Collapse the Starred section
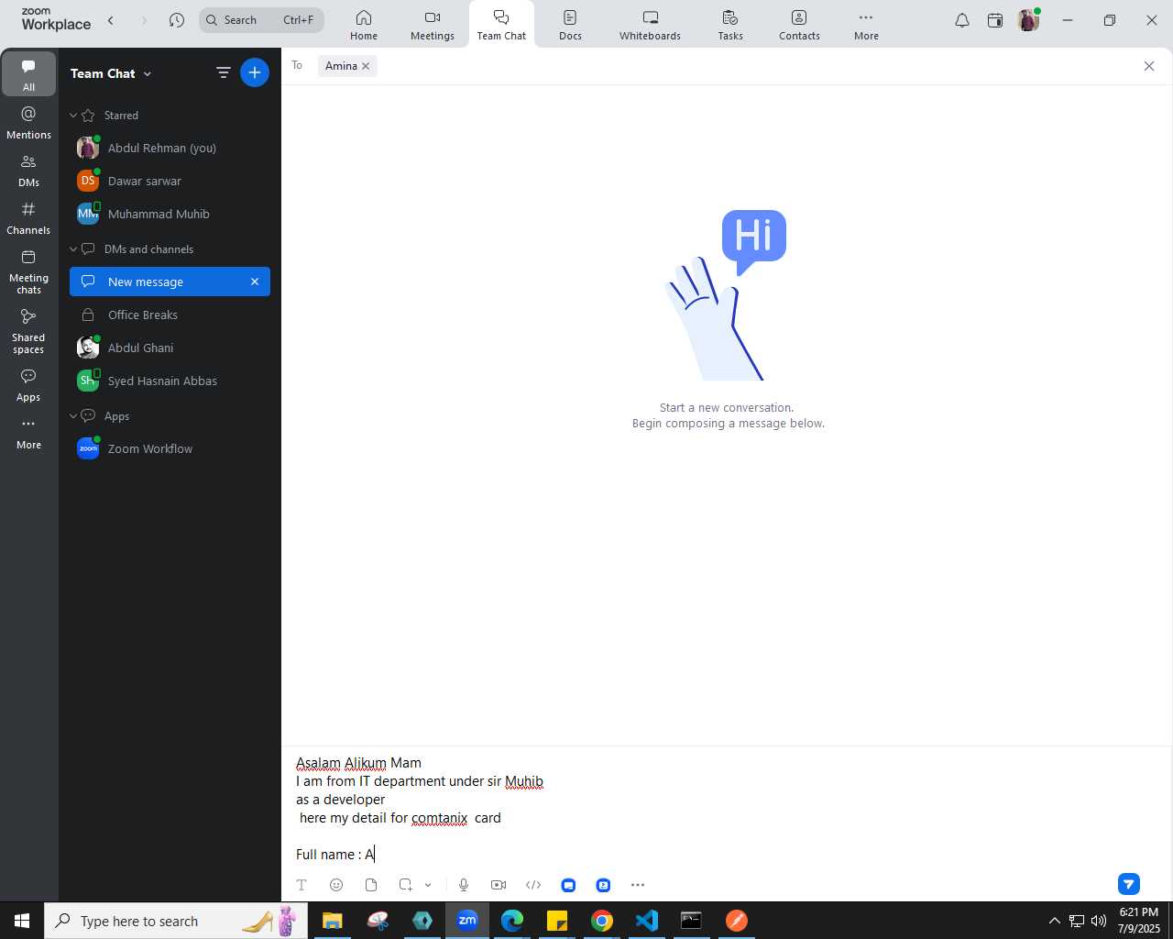1173x939 pixels. tap(73, 116)
